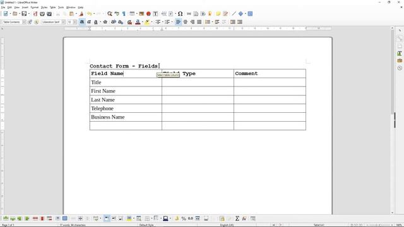The width and height of the screenshot is (404, 227).
Task: Open the Paste options dropdown arrow
Action: [76, 14]
